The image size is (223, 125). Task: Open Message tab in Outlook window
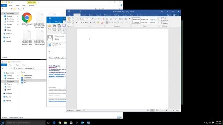pyautogui.click(x=58, y=22)
